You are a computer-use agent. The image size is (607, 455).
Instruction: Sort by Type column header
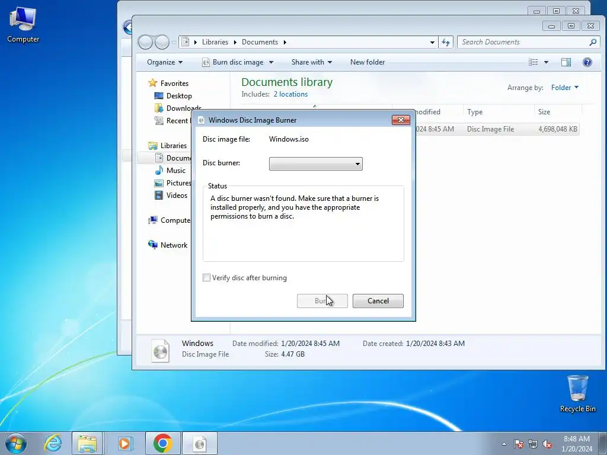coord(498,112)
